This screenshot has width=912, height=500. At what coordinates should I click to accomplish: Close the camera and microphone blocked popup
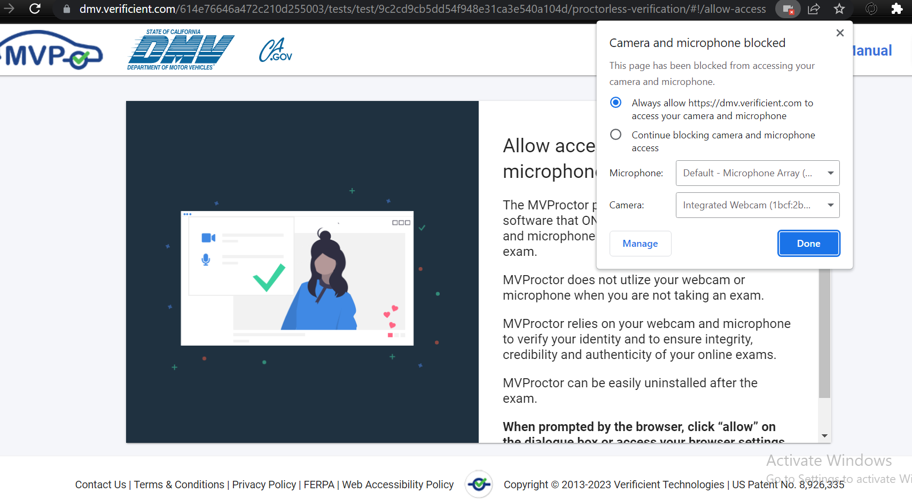(x=840, y=33)
